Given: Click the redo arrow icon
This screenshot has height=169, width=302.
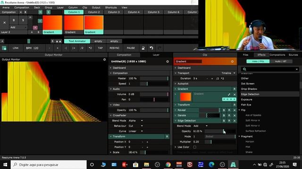Looking at the screenshot, I should coord(159,48).
